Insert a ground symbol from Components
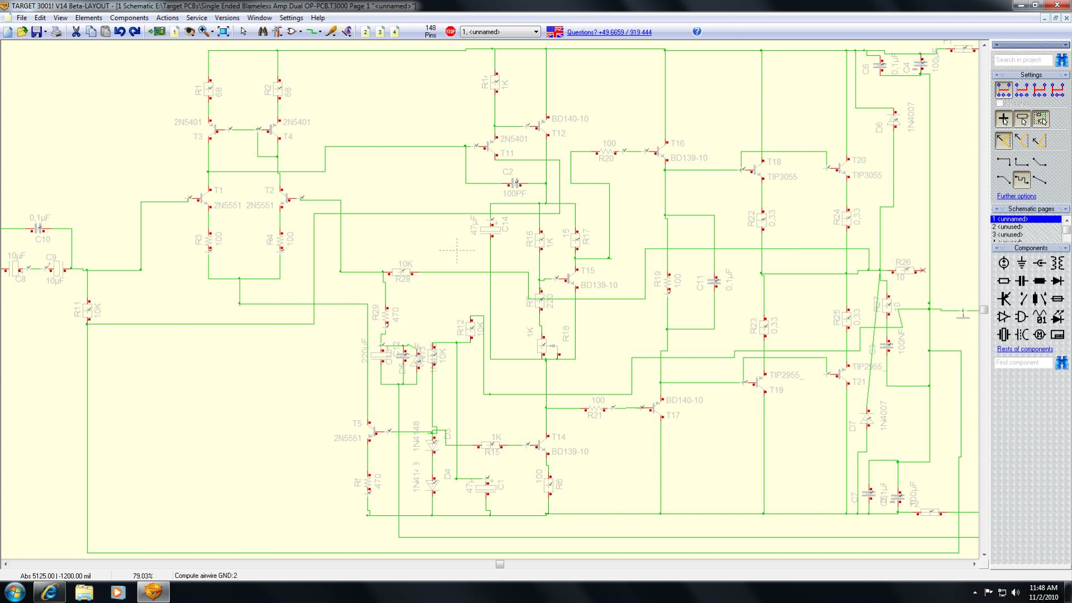Image resolution: width=1072 pixels, height=603 pixels. click(1021, 263)
